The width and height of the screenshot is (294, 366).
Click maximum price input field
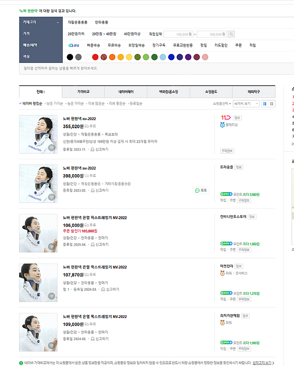point(212,34)
